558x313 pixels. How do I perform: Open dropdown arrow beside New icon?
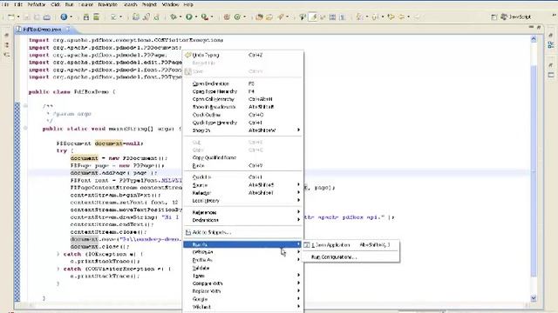(x=18, y=17)
